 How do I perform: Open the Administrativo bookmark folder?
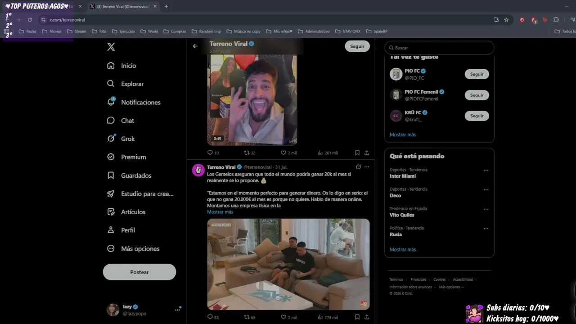click(314, 31)
